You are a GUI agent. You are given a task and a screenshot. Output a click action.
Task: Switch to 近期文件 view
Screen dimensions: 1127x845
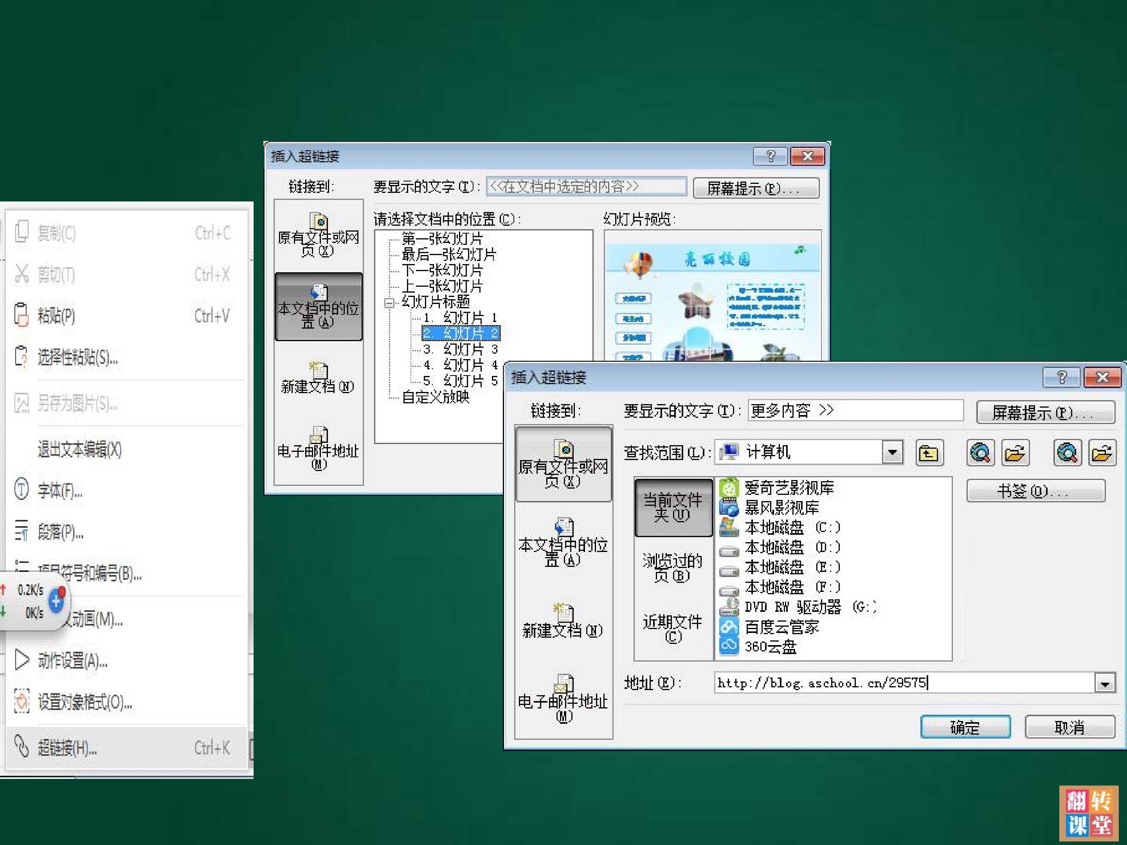[673, 628]
